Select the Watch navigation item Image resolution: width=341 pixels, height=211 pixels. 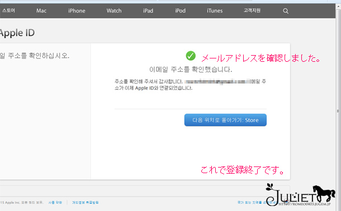pos(114,11)
